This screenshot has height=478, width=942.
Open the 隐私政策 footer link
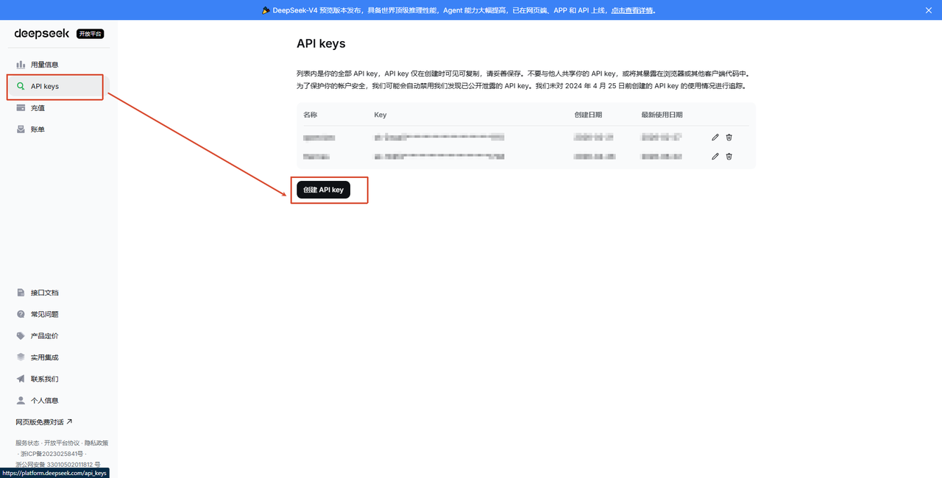(96, 443)
